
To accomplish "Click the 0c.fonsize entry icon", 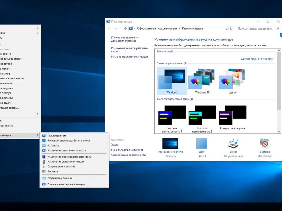I will click(x=44, y=145).
